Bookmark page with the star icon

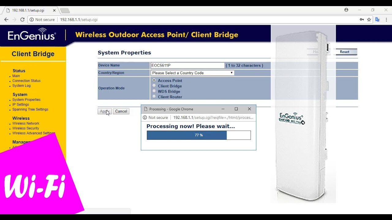[369, 20]
